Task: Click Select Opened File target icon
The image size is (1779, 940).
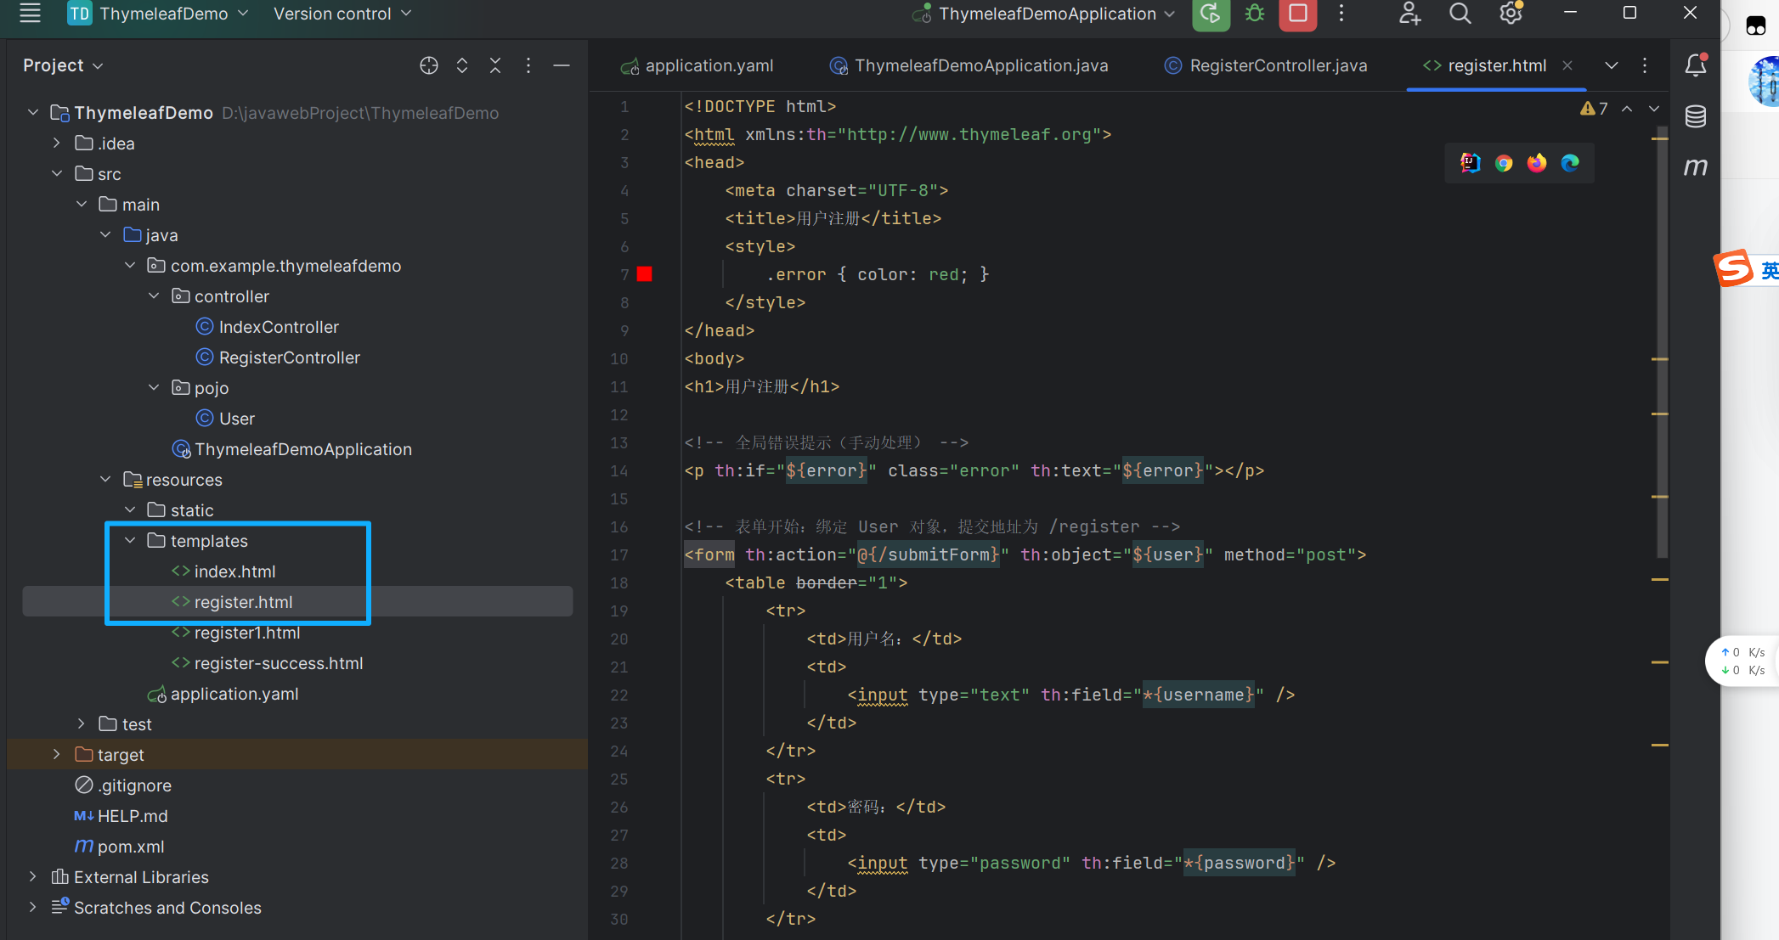Action: click(x=429, y=65)
